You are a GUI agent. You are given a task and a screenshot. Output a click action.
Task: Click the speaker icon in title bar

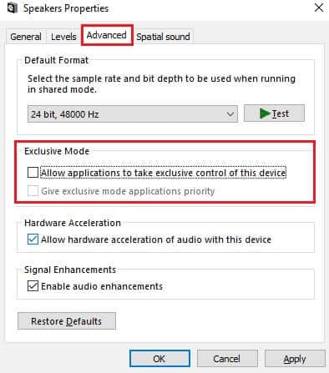pos(13,8)
